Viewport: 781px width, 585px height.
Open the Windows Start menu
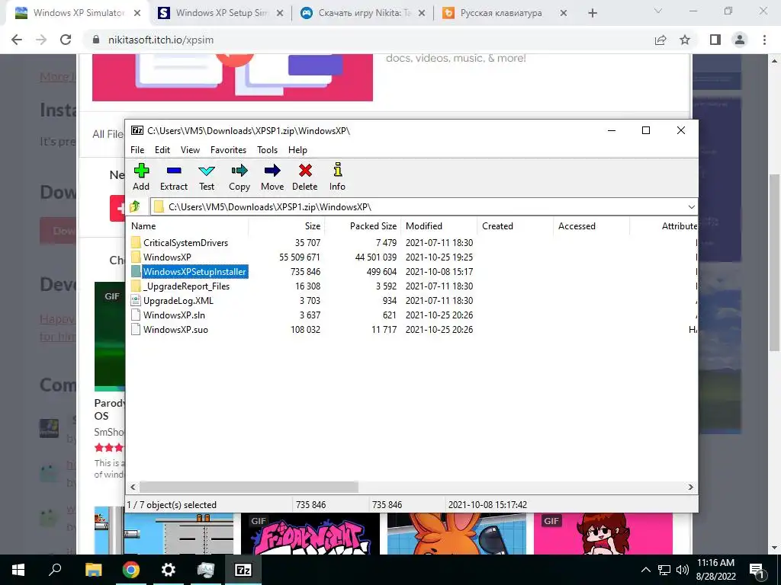click(x=18, y=570)
